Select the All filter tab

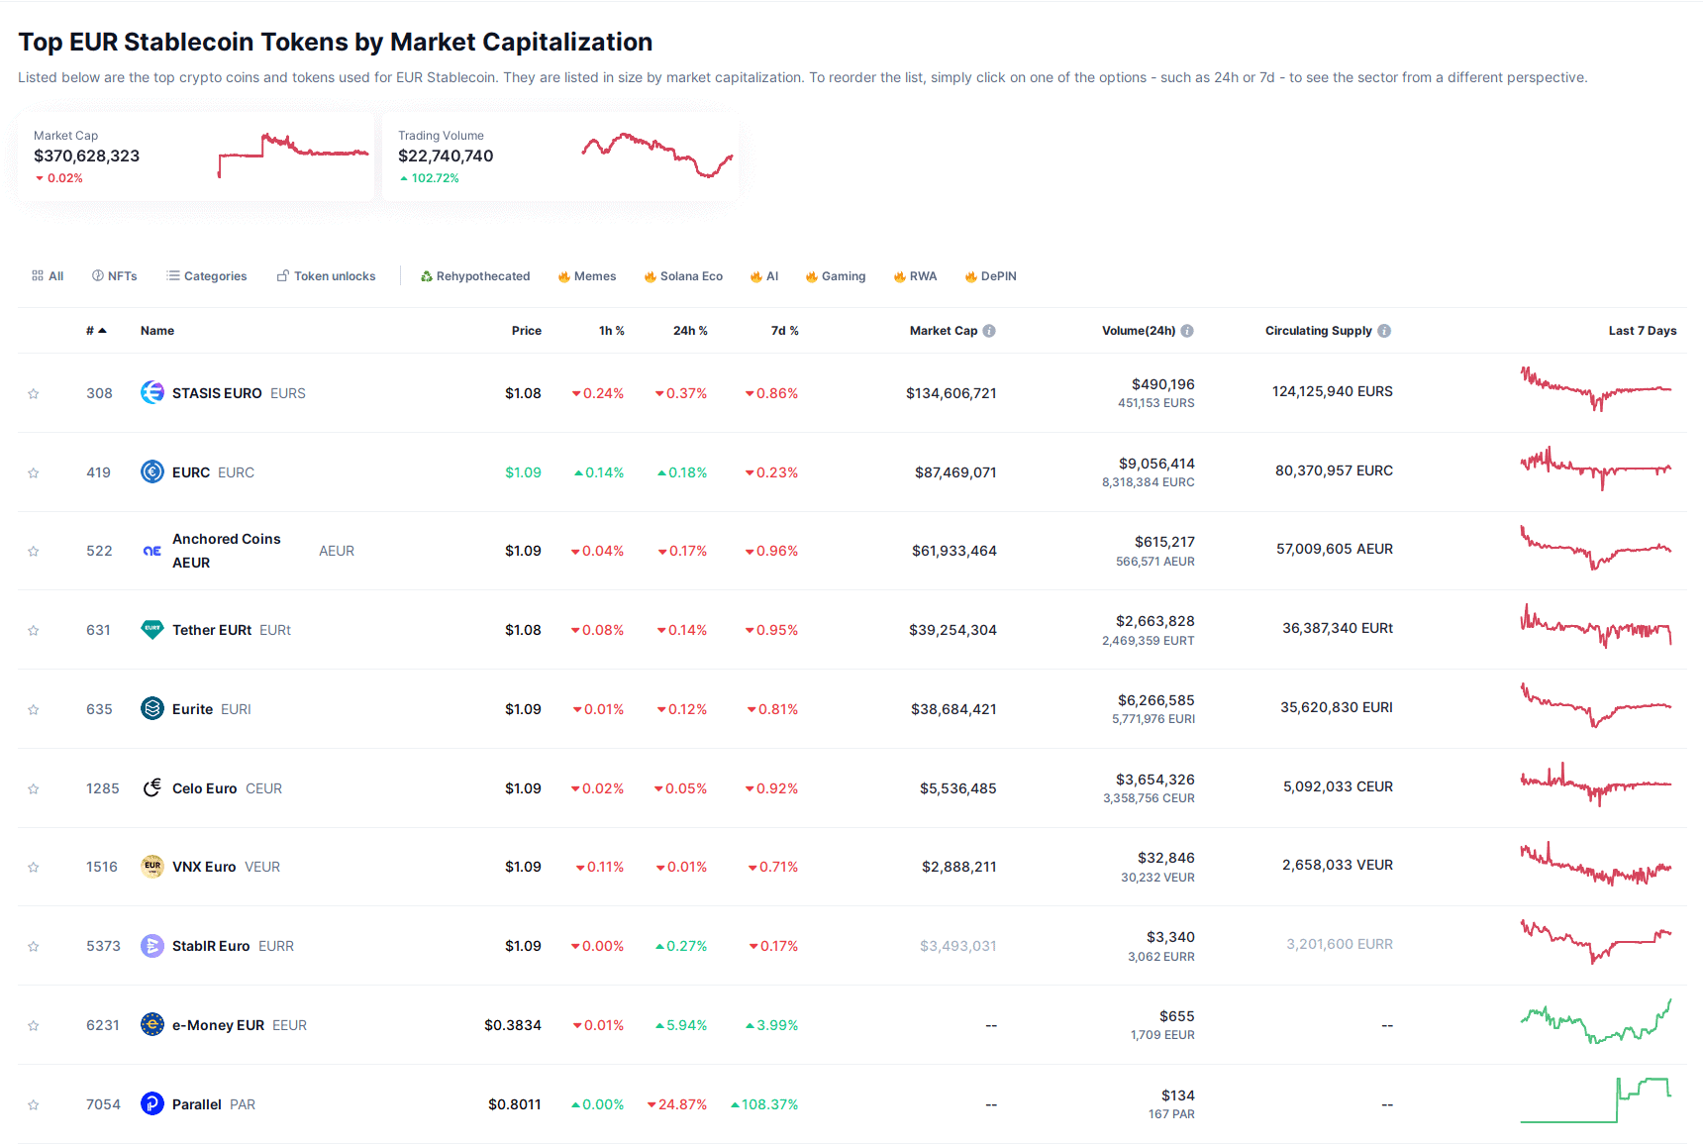tap(48, 276)
